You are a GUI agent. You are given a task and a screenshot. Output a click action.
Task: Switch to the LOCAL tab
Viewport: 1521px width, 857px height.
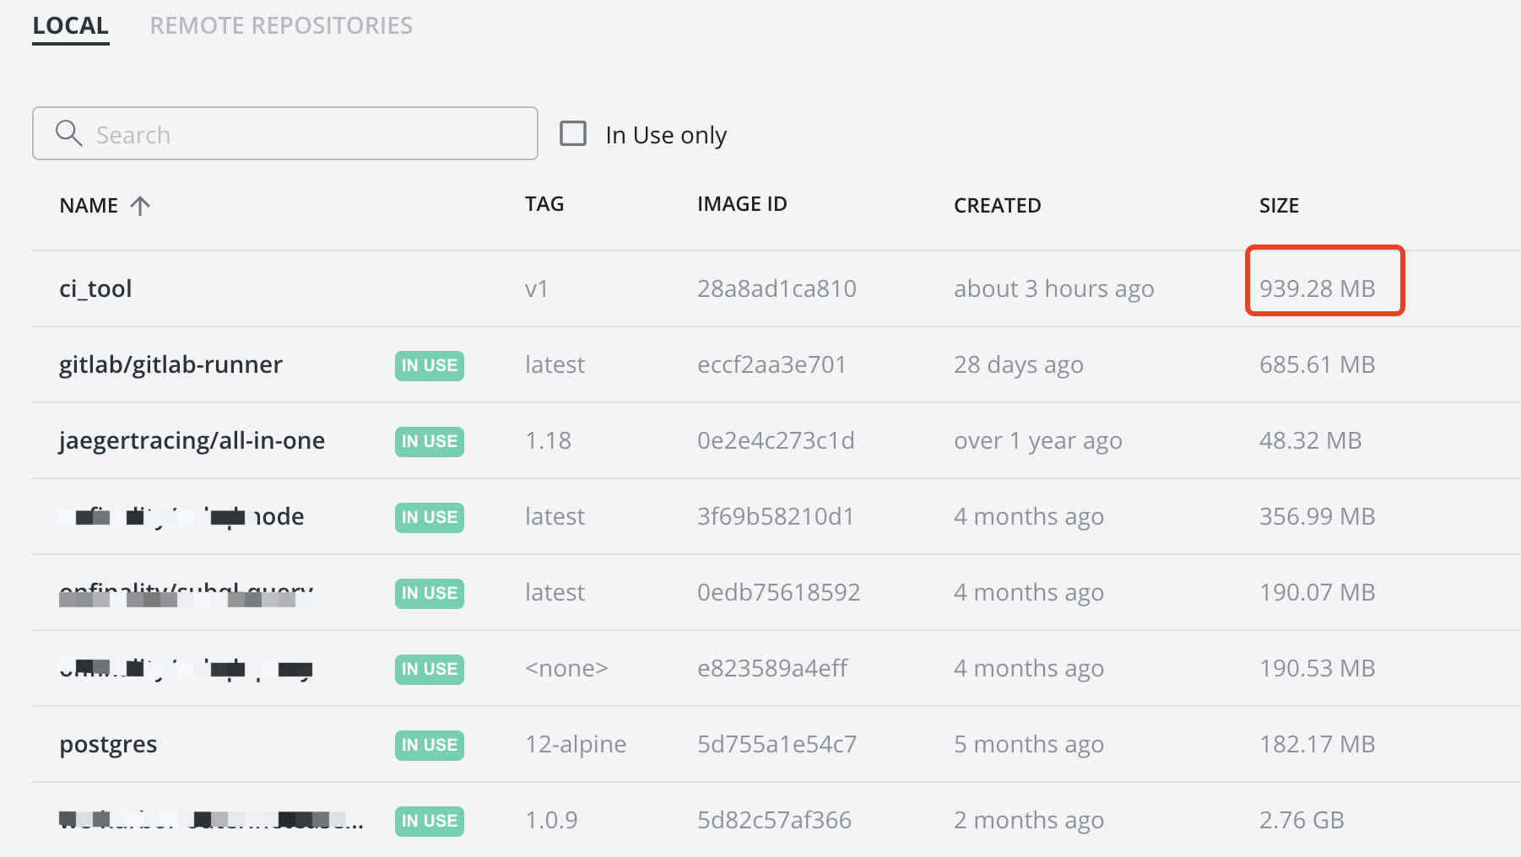[x=70, y=26]
